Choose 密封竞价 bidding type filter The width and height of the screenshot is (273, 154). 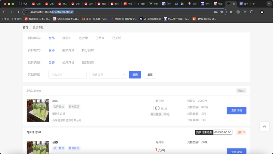pyautogui.click(x=88, y=63)
